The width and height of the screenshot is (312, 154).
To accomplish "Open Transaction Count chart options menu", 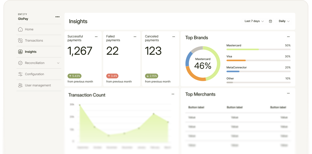I will [x=173, y=94].
